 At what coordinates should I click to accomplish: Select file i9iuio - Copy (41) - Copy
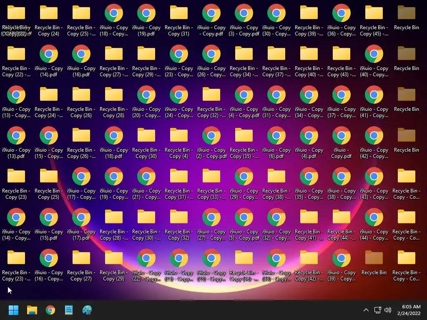[374, 102]
